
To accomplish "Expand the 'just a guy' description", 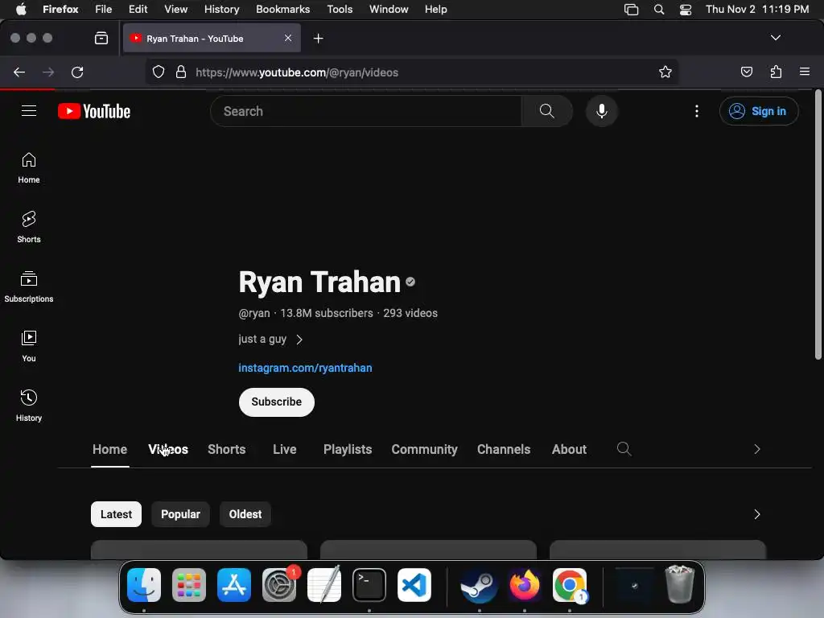I will (270, 339).
